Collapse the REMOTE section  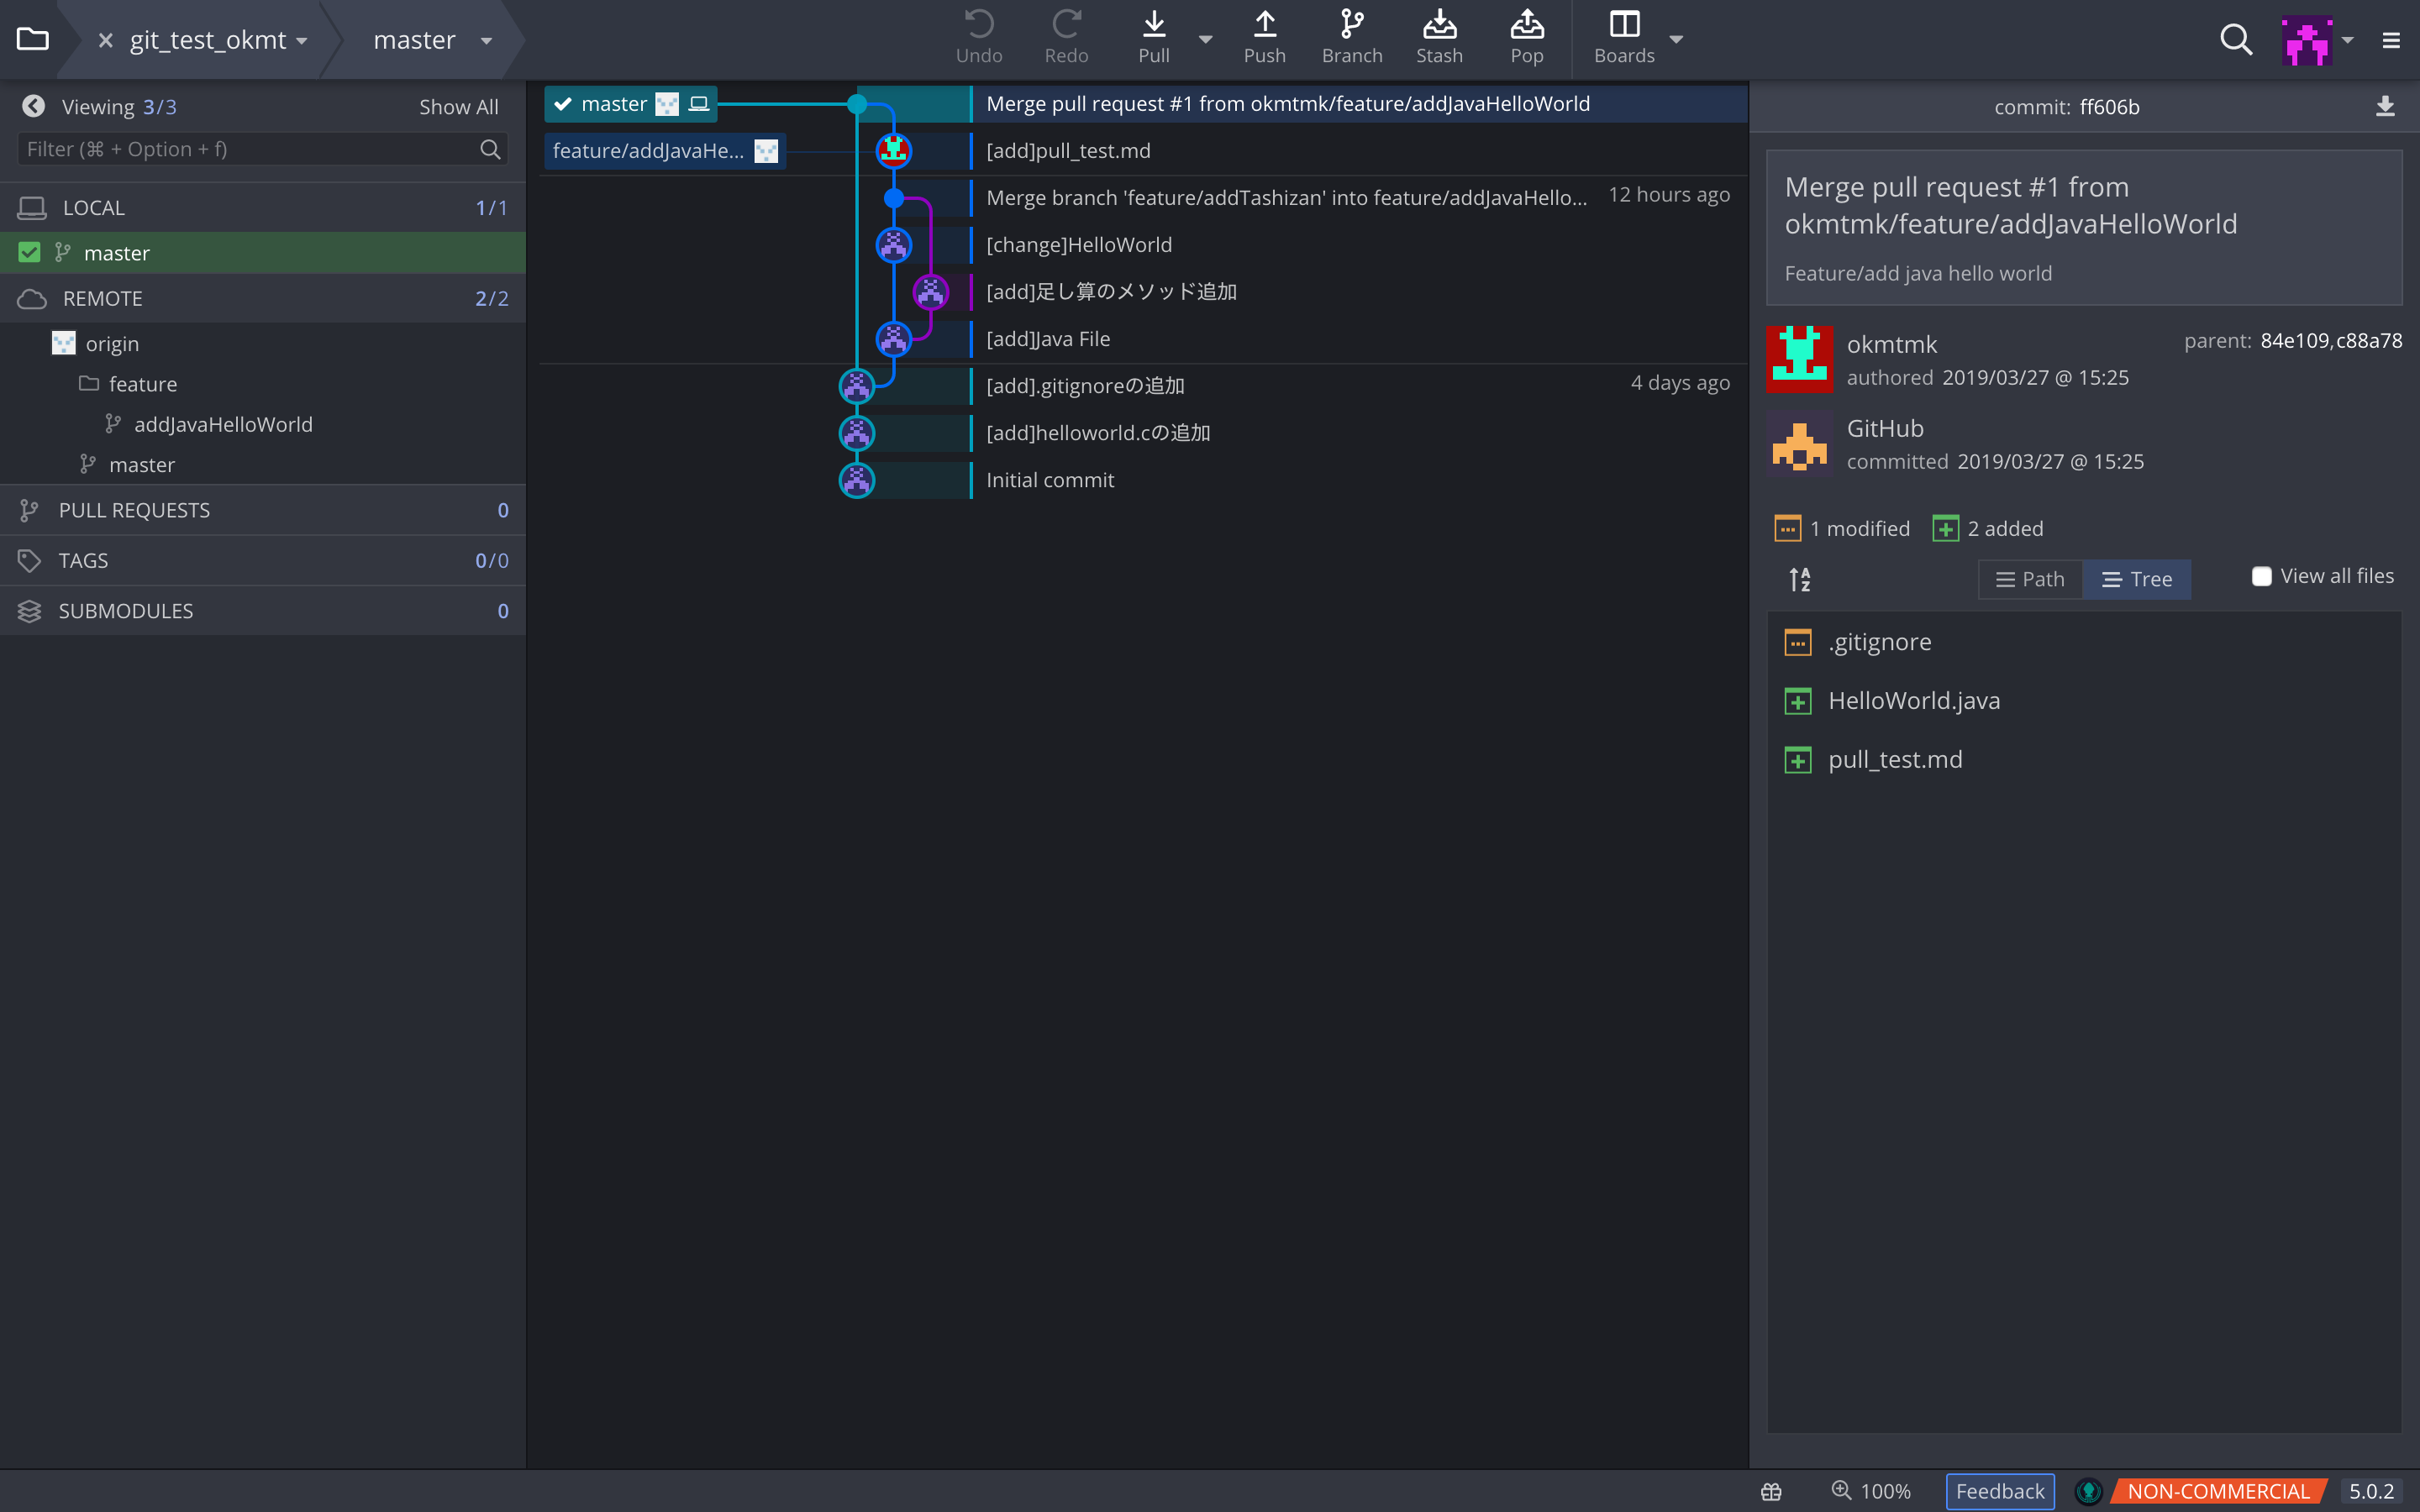click(x=263, y=298)
